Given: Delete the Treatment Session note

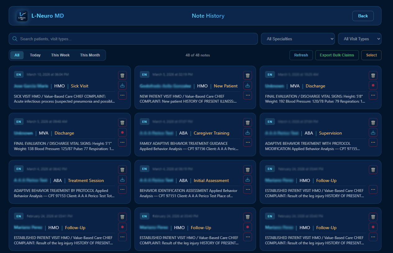Looking at the screenshot, I should tap(122, 170).
